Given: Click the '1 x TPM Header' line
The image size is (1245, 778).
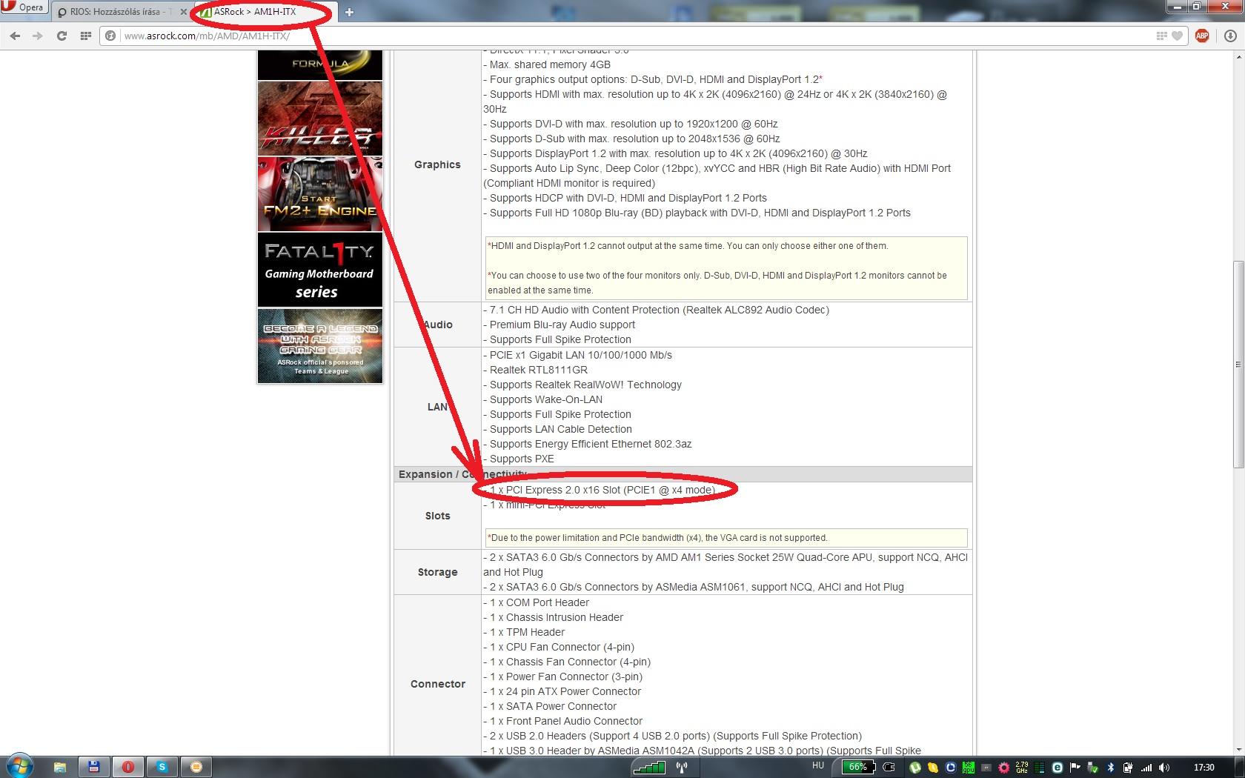Looking at the screenshot, I should tap(524, 632).
